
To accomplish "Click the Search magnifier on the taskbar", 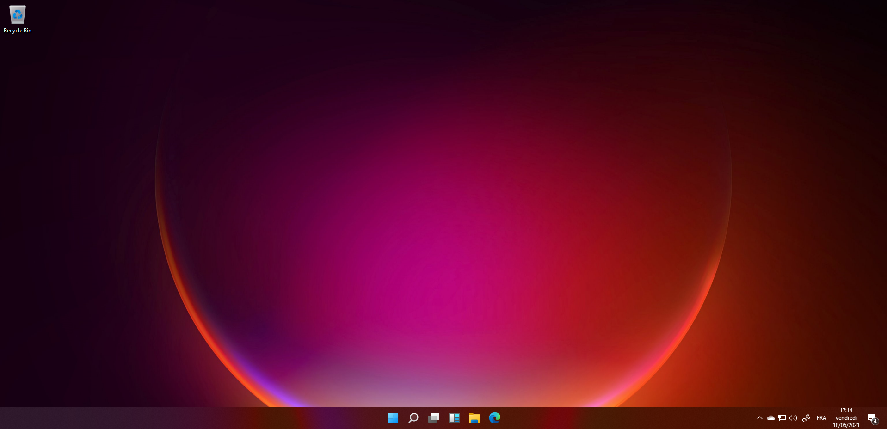I will 413,418.
